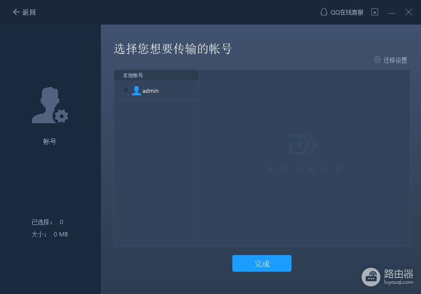Screen dimensions: 421x294
Task: Minimize the application window
Action: tap(392, 13)
